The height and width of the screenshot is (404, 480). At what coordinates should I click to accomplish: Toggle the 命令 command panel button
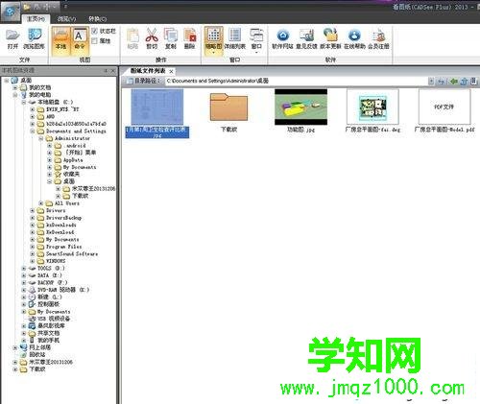80,39
